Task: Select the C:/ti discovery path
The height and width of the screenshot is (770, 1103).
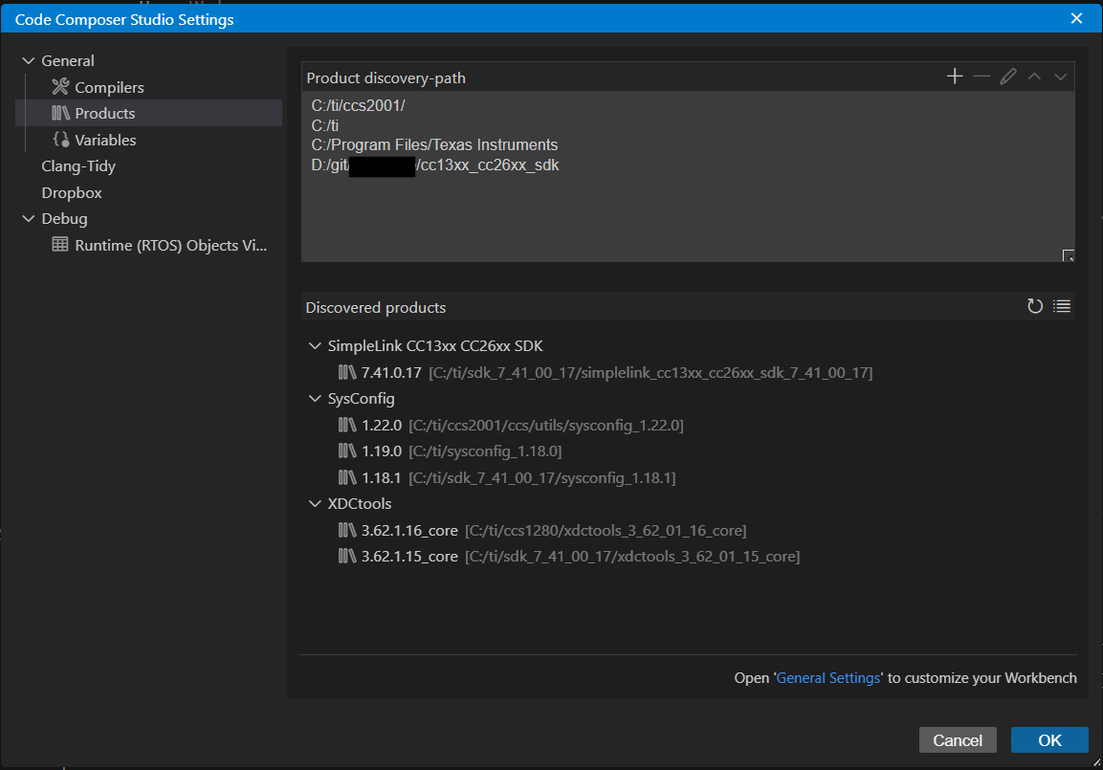Action: coord(325,125)
